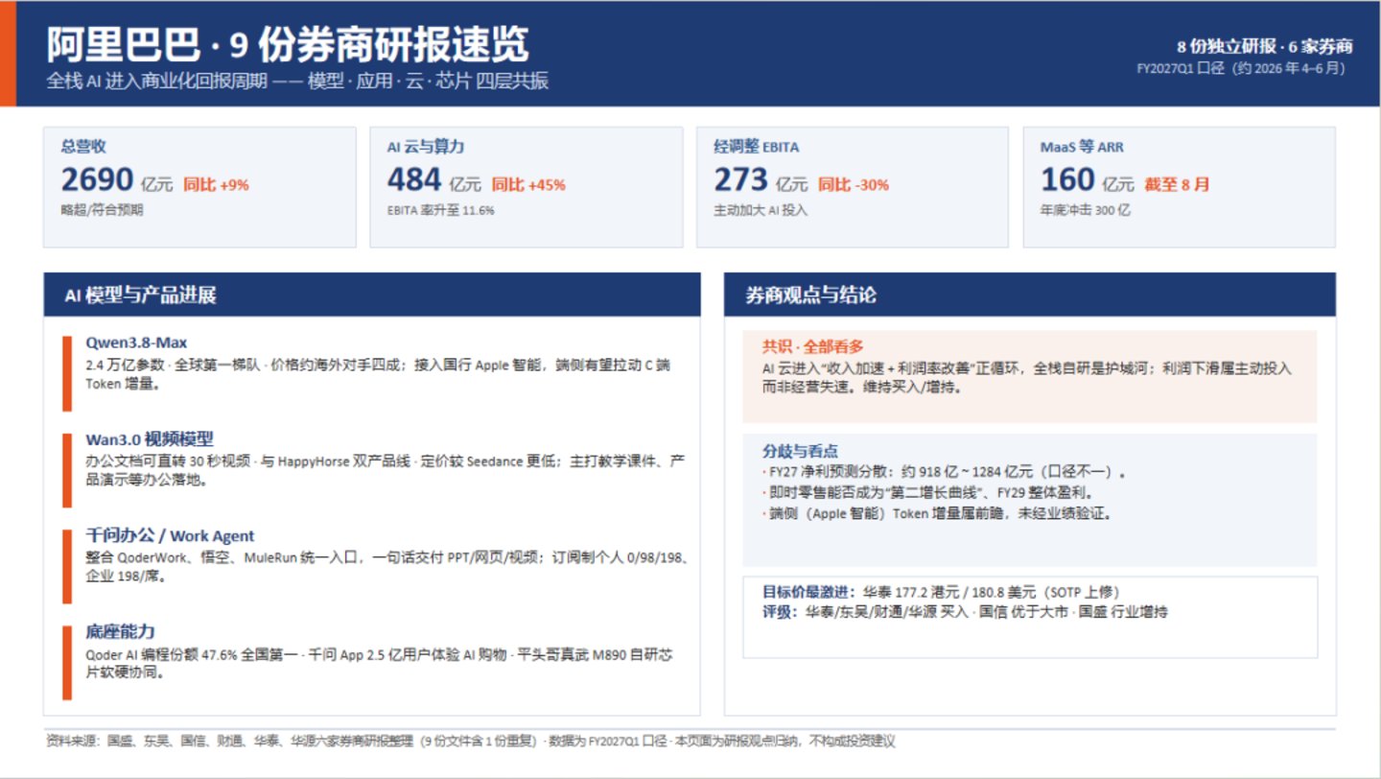The image size is (1381, 779).
Task: Select the Qwen3.8-Max heading
Action: click(x=136, y=342)
